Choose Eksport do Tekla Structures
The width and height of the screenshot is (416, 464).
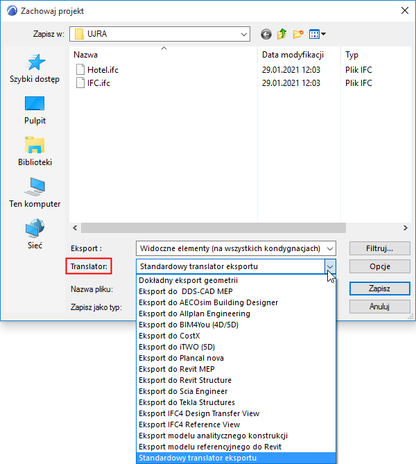click(x=236, y=402)
